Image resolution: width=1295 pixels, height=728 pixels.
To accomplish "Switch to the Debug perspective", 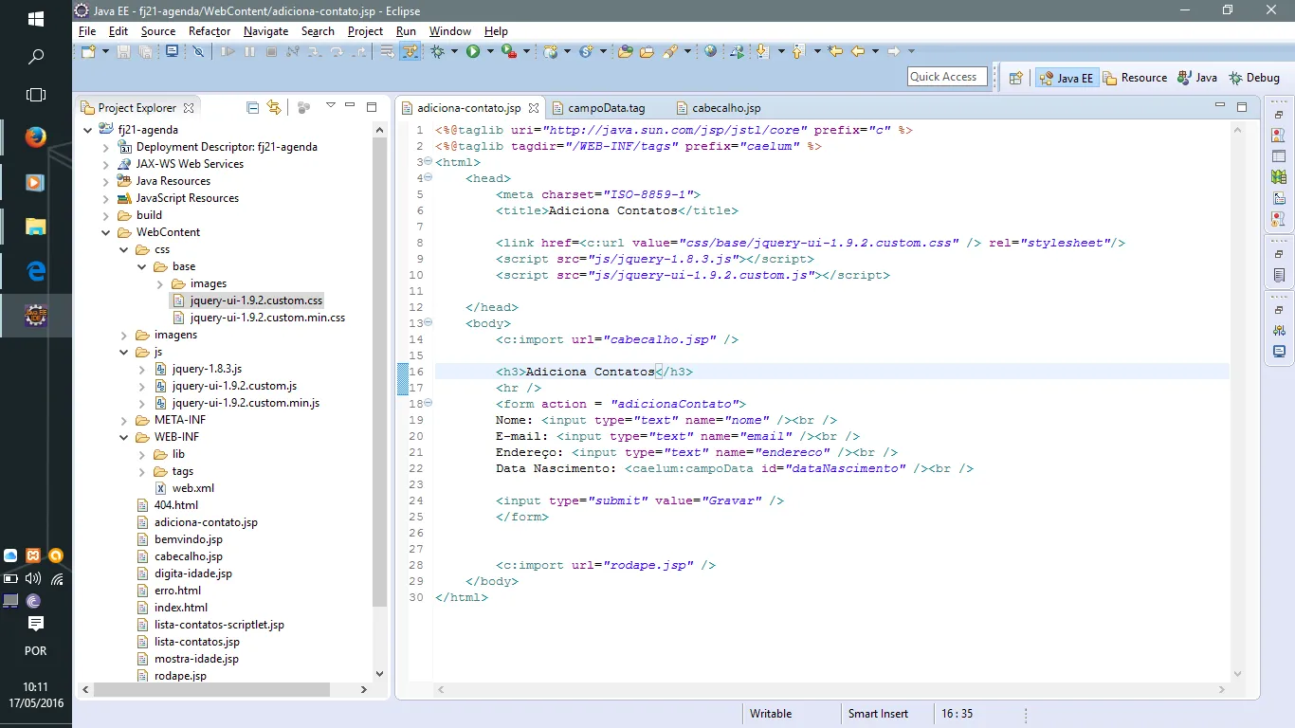I will (1254, 78).
